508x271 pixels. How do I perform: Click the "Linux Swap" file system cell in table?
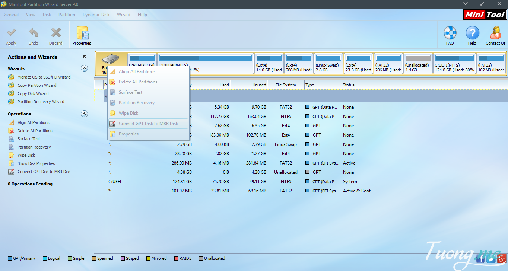(286, 144)
